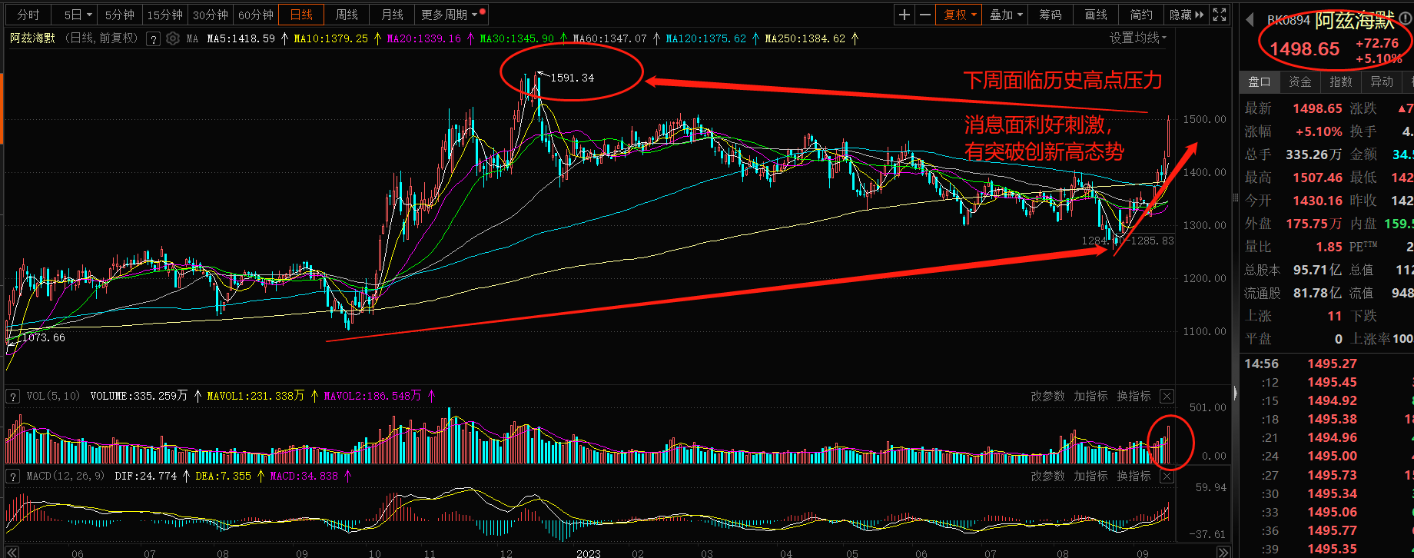The height and width of the screenshot is (558, 1414).
Task: Toggle 简约 simple mode
Action: (1141, 15)
